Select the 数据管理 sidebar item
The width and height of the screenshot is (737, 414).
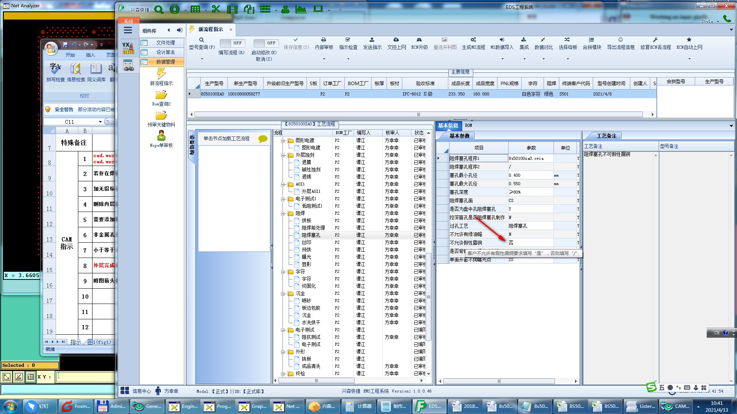point(165,62)
